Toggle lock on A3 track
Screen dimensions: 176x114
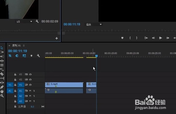point(15,101)
